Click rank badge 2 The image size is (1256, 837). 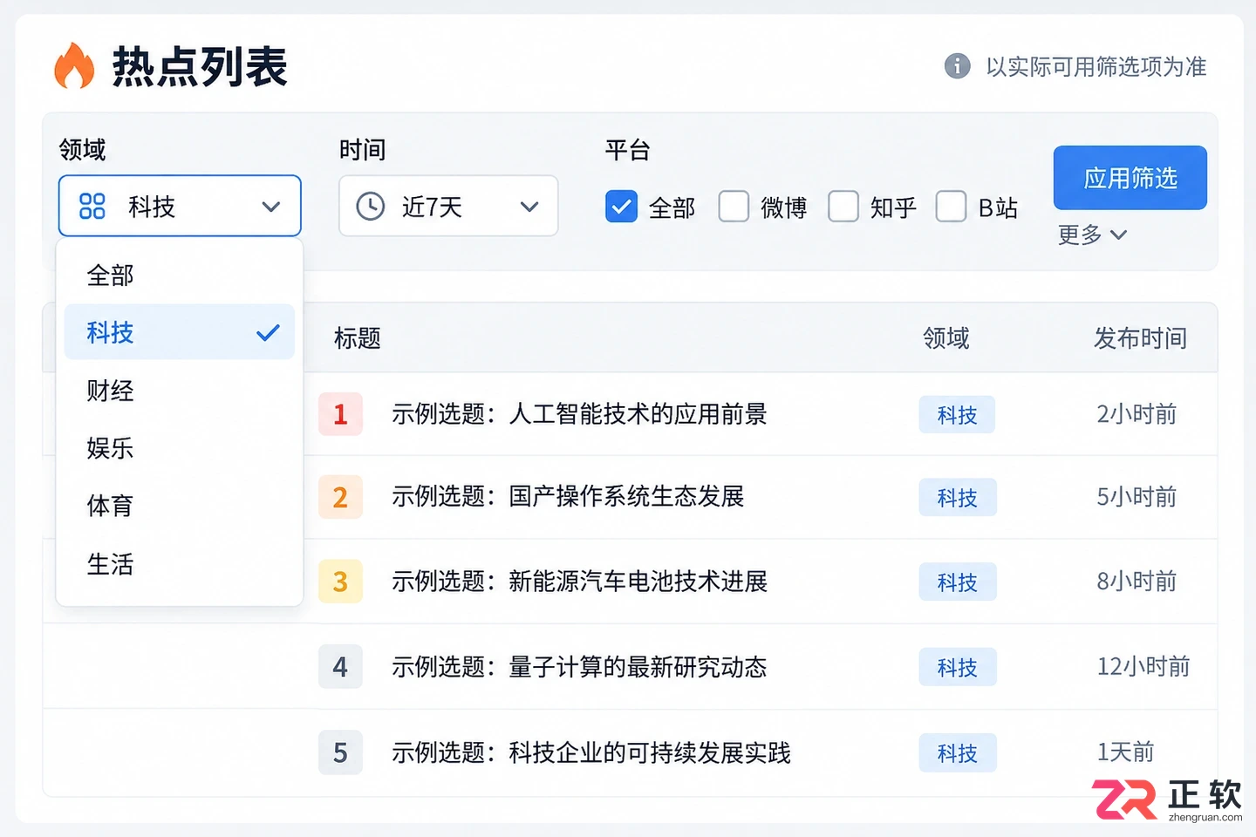point(340,497)
